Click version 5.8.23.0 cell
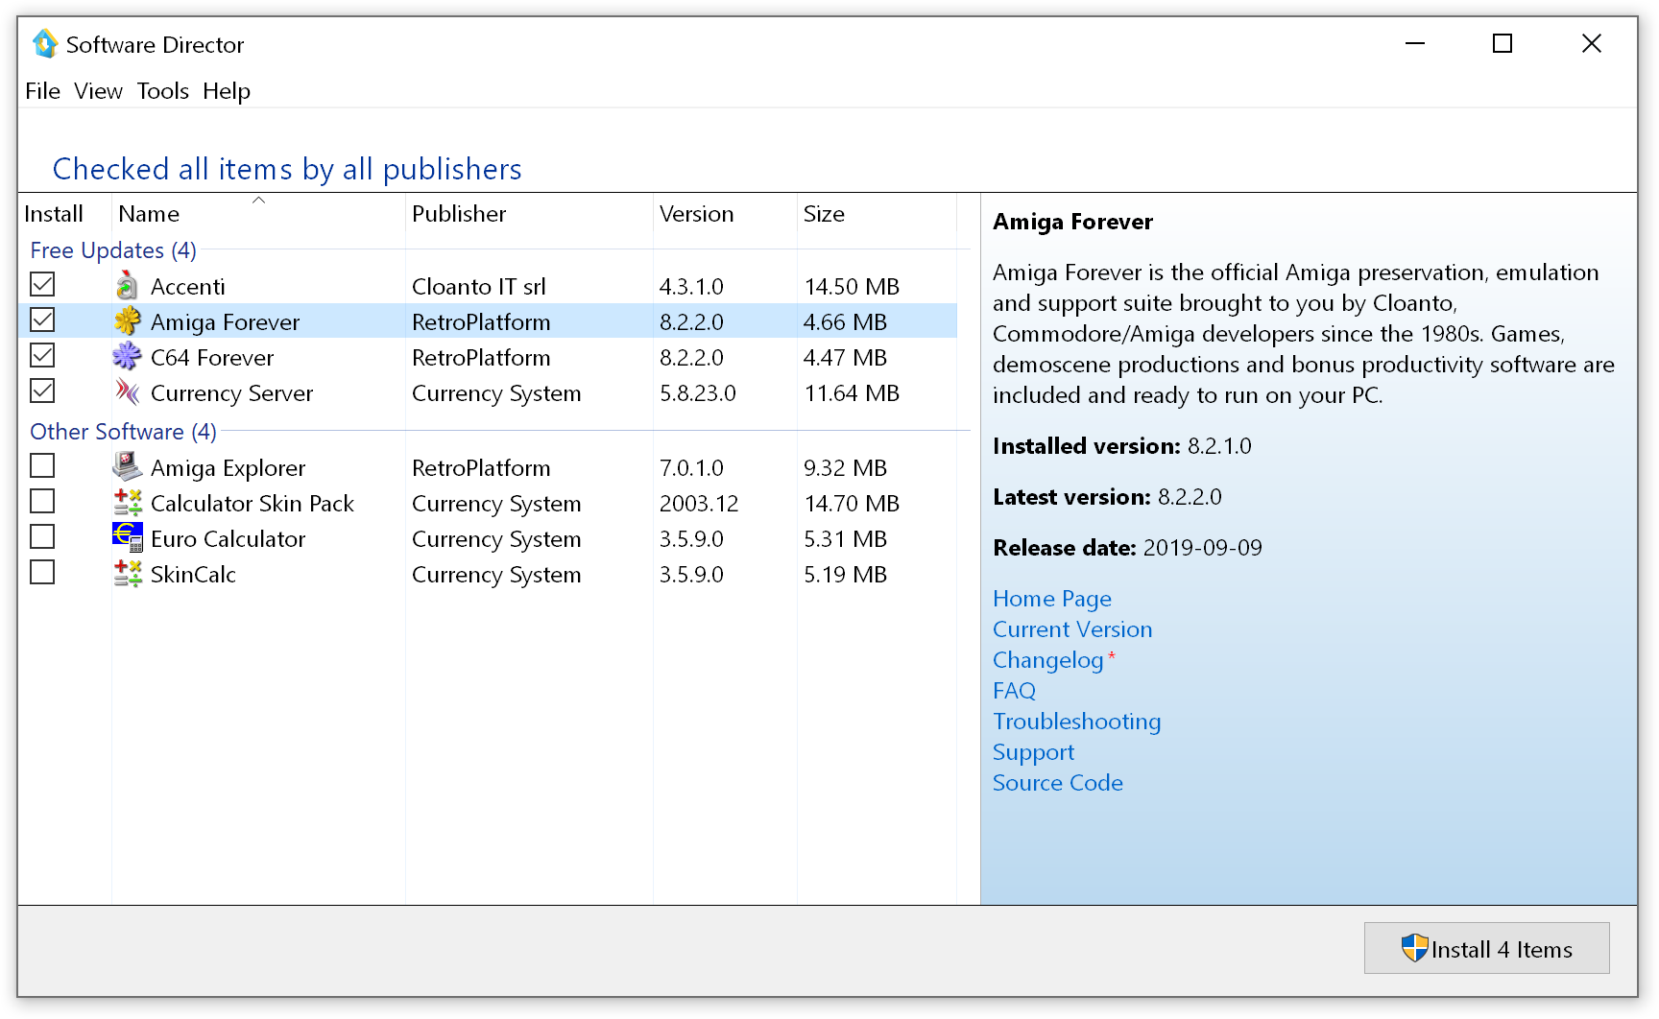 tap(697, 393)
